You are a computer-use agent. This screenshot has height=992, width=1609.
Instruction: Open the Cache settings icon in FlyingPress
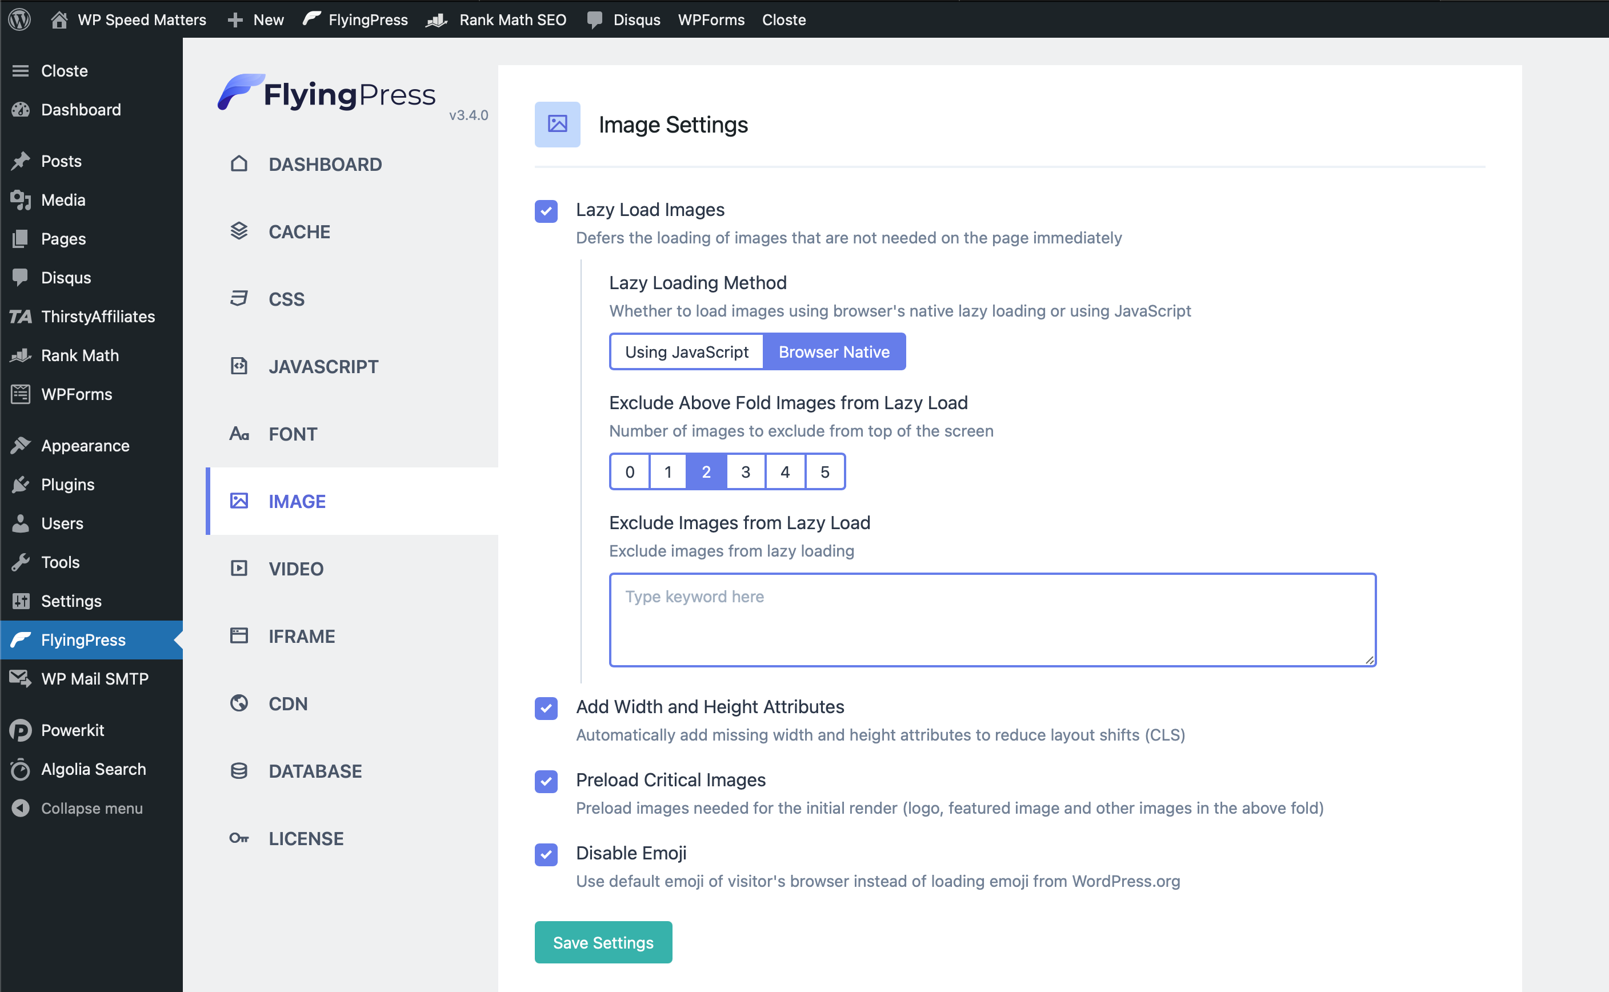[x=239, y=231]
